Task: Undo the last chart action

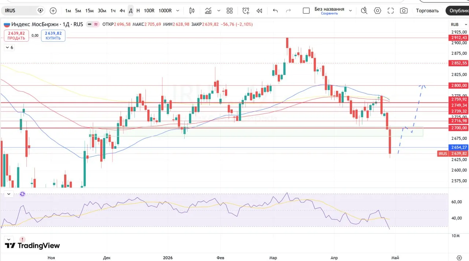Action: [x=276, y=11]
